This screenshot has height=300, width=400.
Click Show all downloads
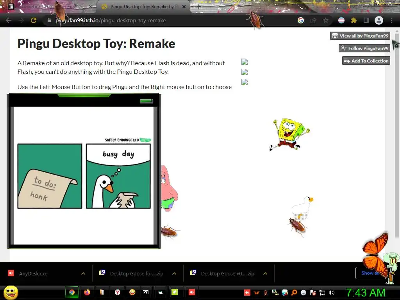pos(370,273)
